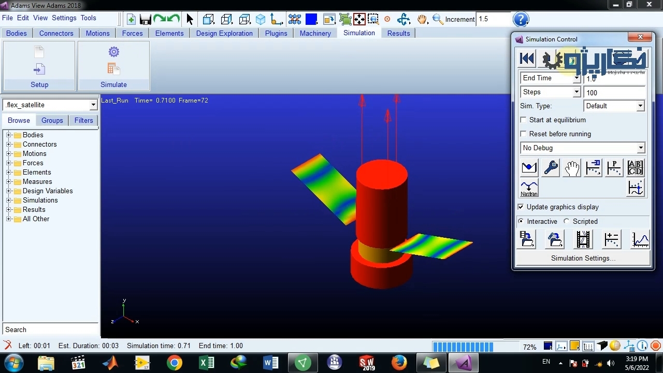Select the arrow pointer tool in toolbar
The height and width of the screenshot is (373, 663).
[190, 20]
